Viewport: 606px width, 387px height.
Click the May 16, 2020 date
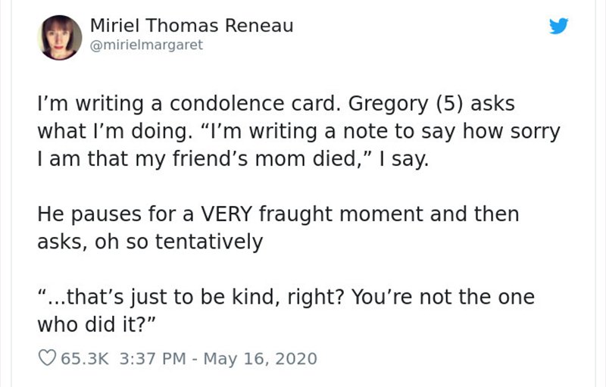260,358
